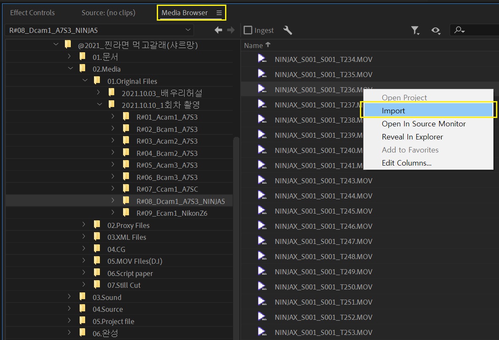Select file NINJAX_S001_S001_T252.MOV
This screenshot has width=499, height=340.
(x=323, y=317)
